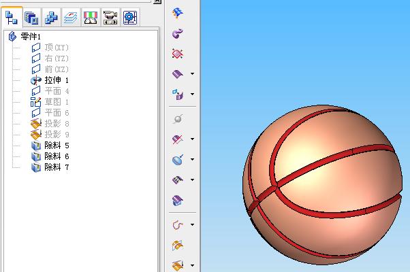
Task: Open the Engineering Reference gear tab
Action: click(130, 18)
